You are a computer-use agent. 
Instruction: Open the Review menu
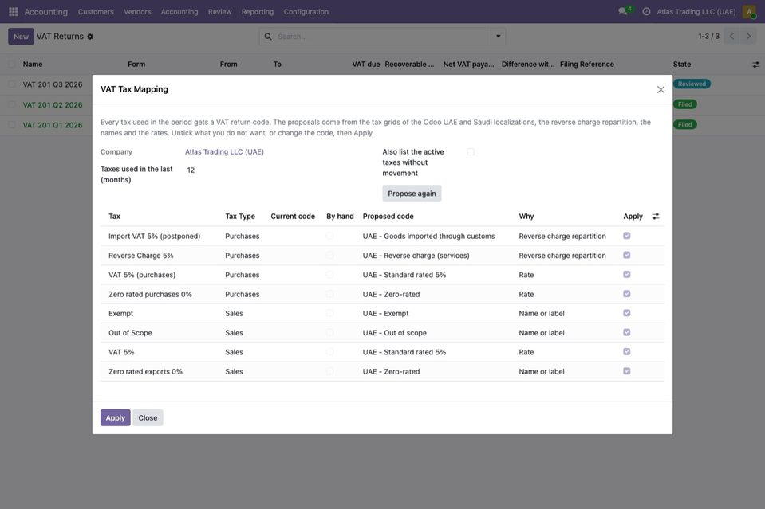pos(219,12)
